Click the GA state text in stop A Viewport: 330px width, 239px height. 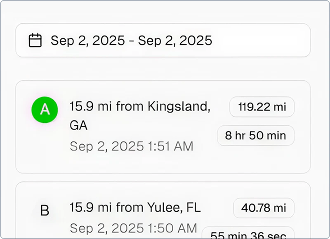click(x=78, y=126)
